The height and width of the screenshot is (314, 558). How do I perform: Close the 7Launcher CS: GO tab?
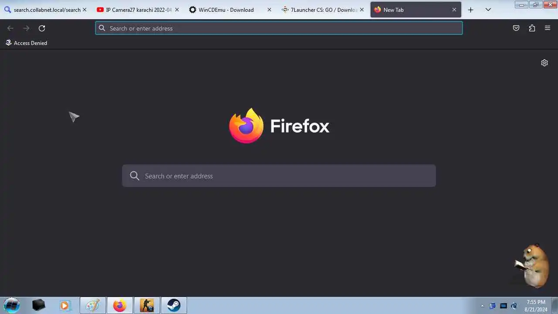(362, 10)
